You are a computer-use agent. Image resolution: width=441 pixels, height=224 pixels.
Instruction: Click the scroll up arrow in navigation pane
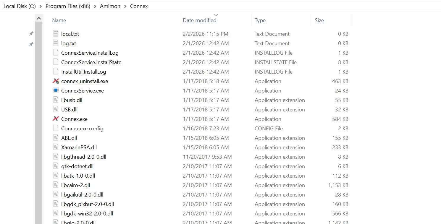[x=39, y=18]
